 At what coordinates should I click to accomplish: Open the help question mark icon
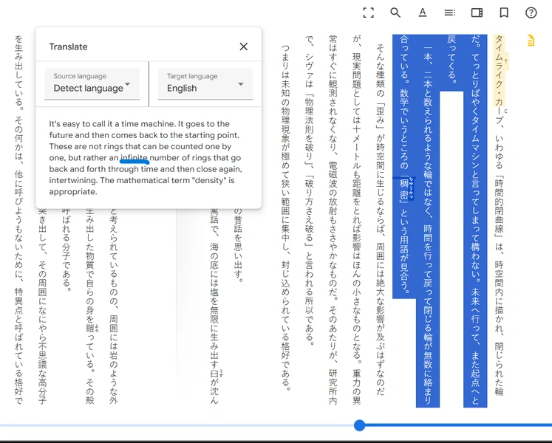[531, 13]
